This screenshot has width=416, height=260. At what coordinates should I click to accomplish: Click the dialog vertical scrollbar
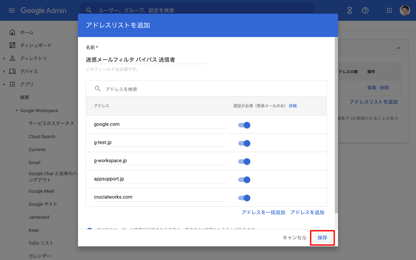point(336,125)
